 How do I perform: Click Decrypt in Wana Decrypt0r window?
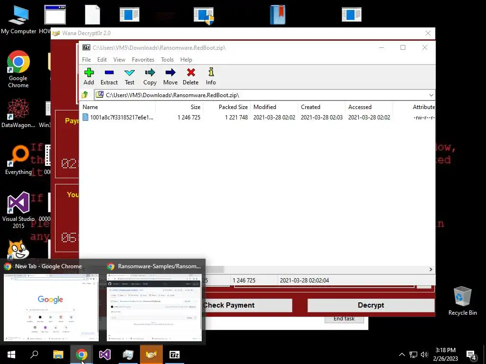tap(371, 305)
